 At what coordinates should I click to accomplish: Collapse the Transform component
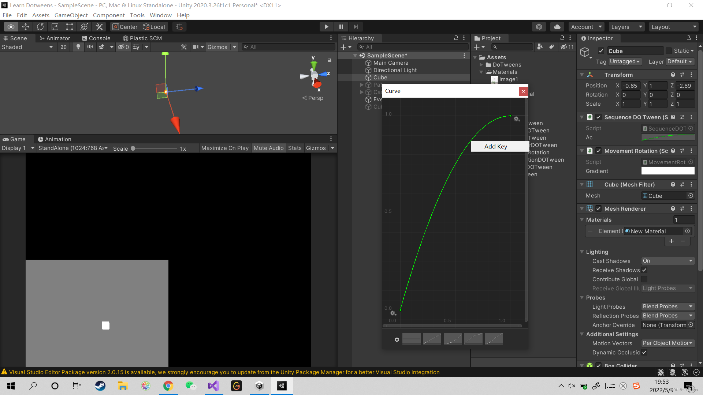pos(582,75)
